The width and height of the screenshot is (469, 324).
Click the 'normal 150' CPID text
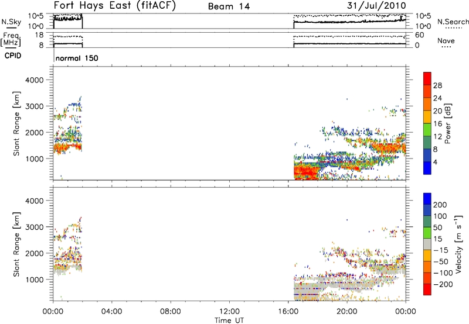(x=77, y=58)
